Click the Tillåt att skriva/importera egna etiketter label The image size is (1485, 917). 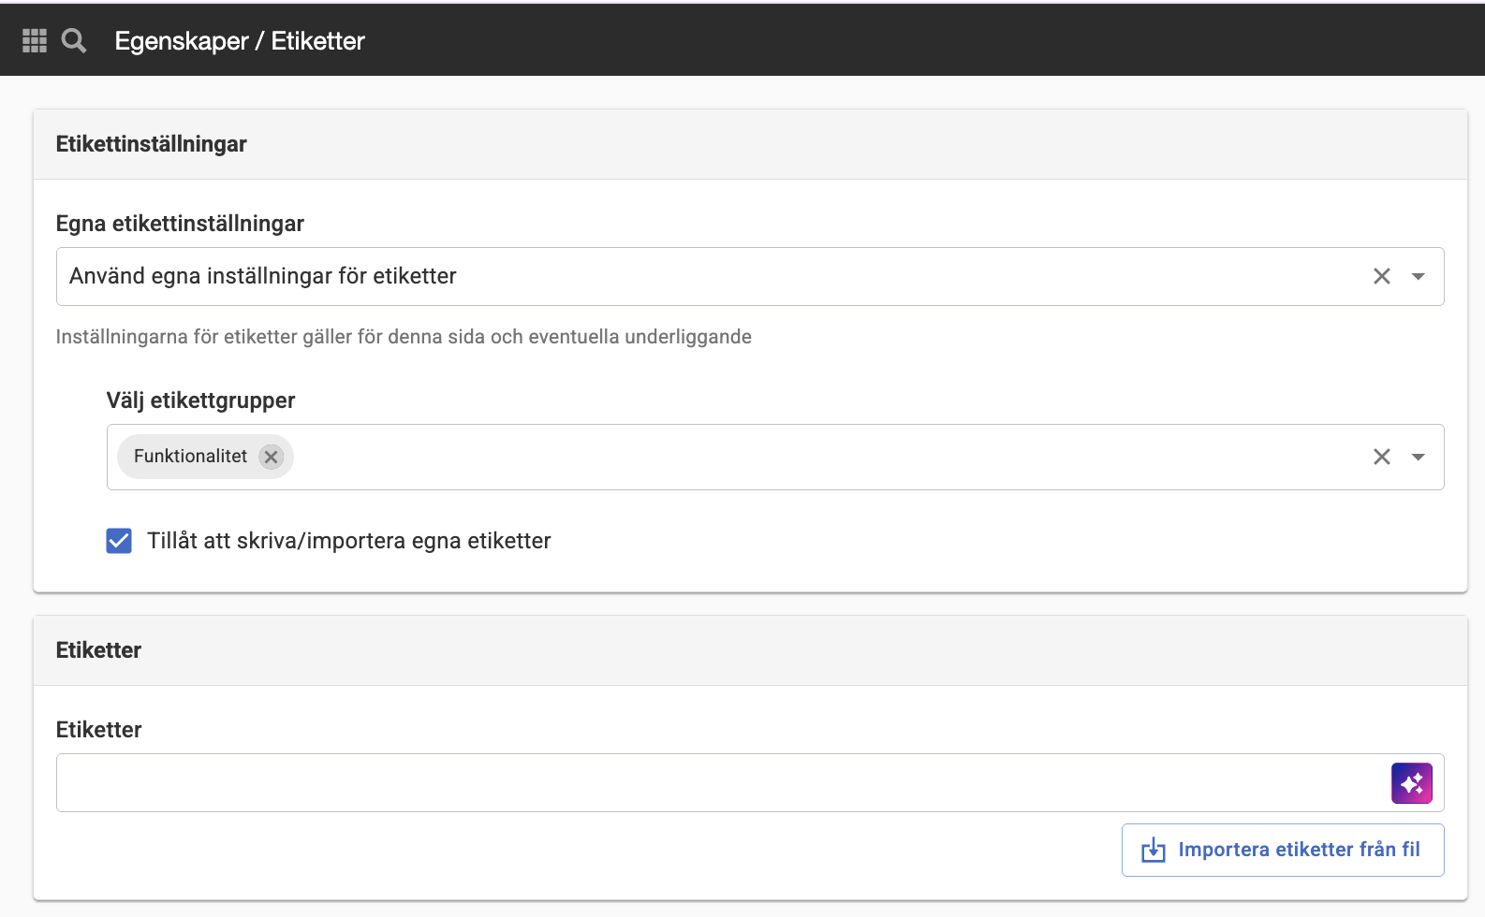[x=349, y=541]
